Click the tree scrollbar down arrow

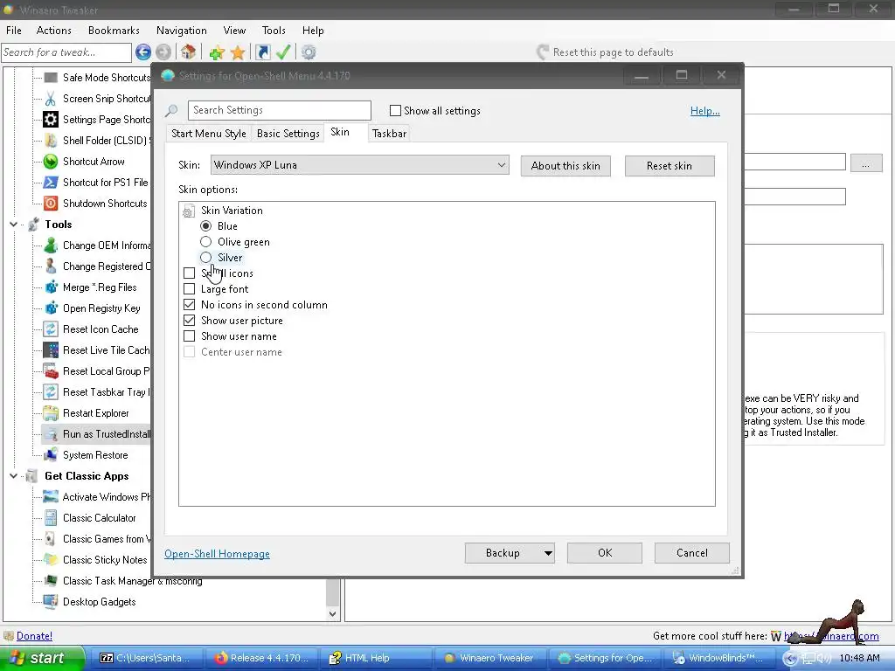333,614
